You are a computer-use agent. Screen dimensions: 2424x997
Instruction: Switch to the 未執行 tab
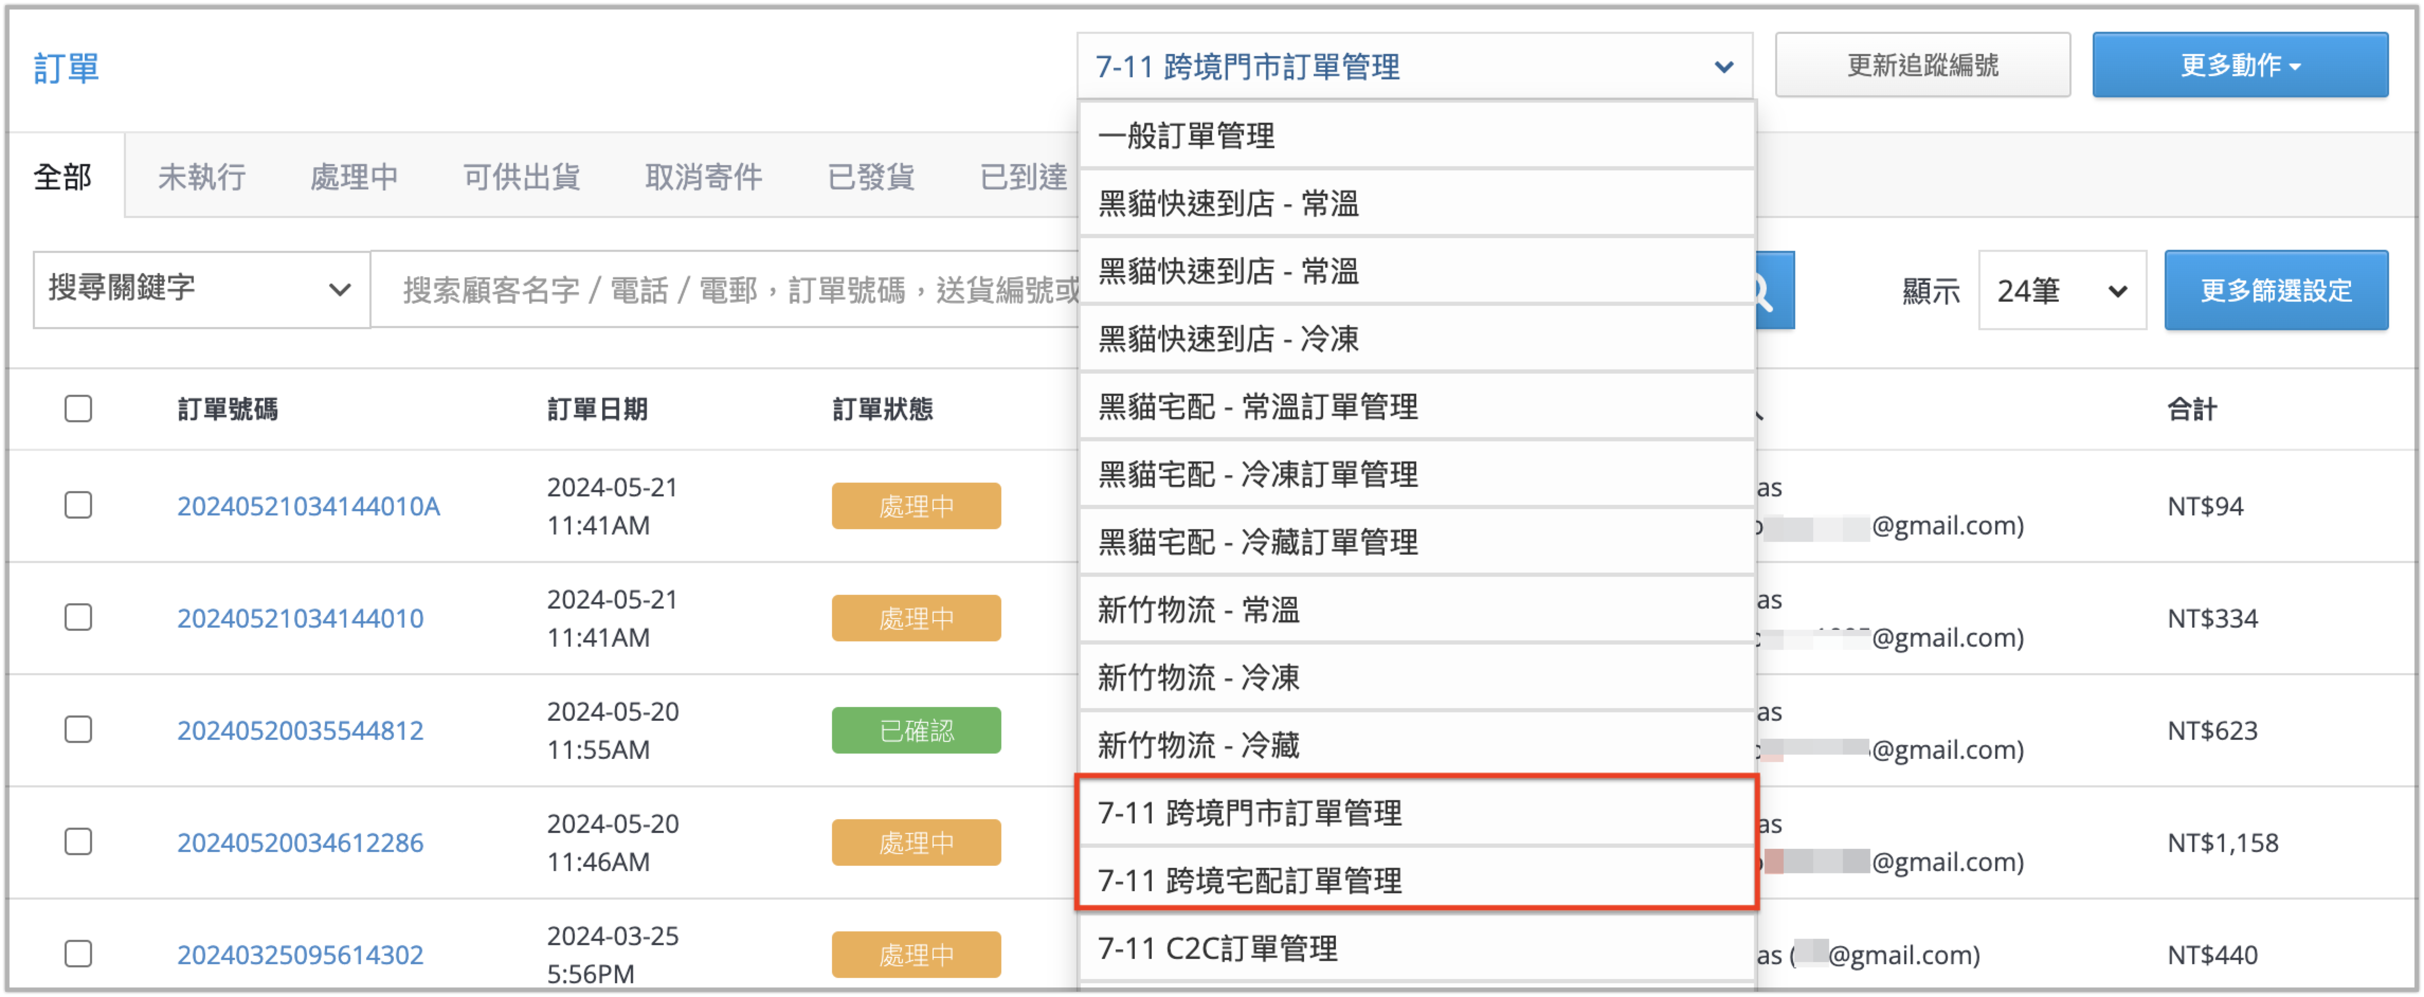coord(201,177)
